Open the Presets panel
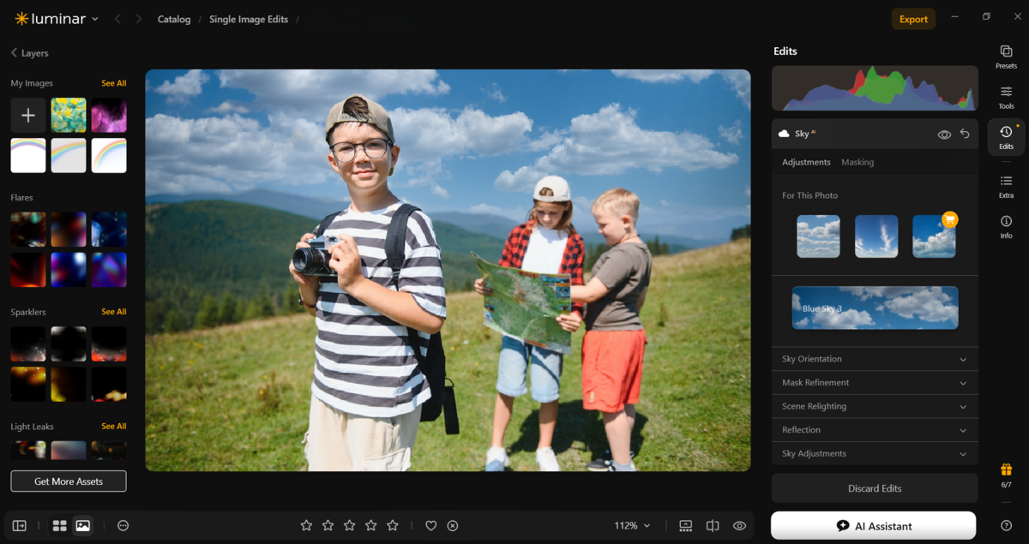The height and width of the screenshot is (544, 1029). (x=1006, y=57)
